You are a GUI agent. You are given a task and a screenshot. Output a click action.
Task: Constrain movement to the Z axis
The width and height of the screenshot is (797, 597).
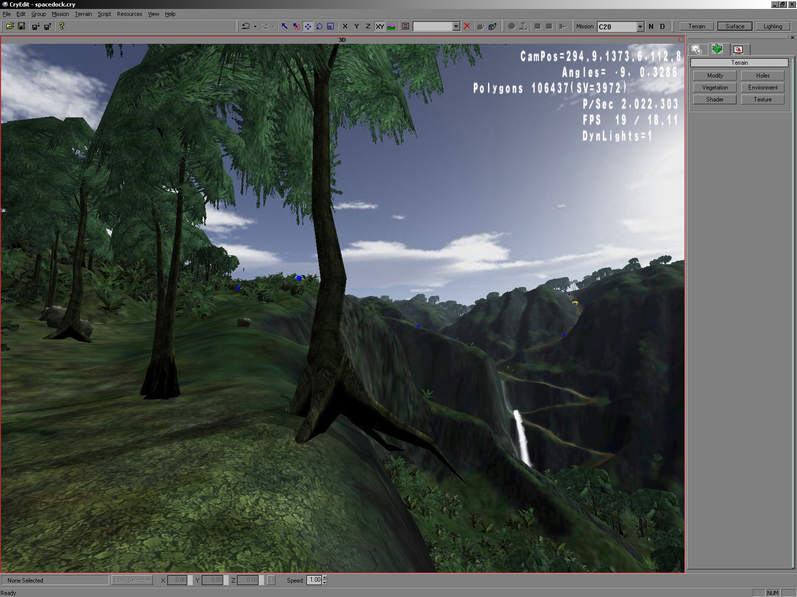[368, 26]
